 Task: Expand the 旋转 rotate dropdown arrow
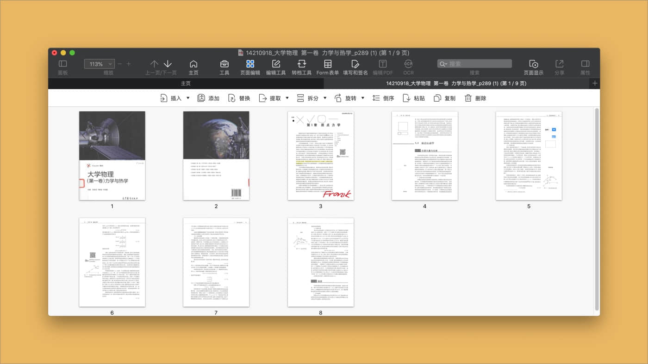[x=362, y=98]
